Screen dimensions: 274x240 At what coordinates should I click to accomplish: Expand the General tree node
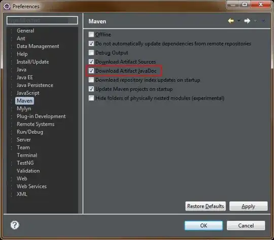pyautogui.click(x=12, y=31)
